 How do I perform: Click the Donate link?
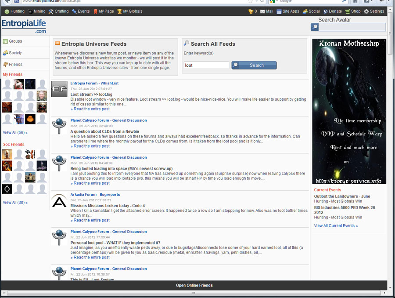pos(333,11)
